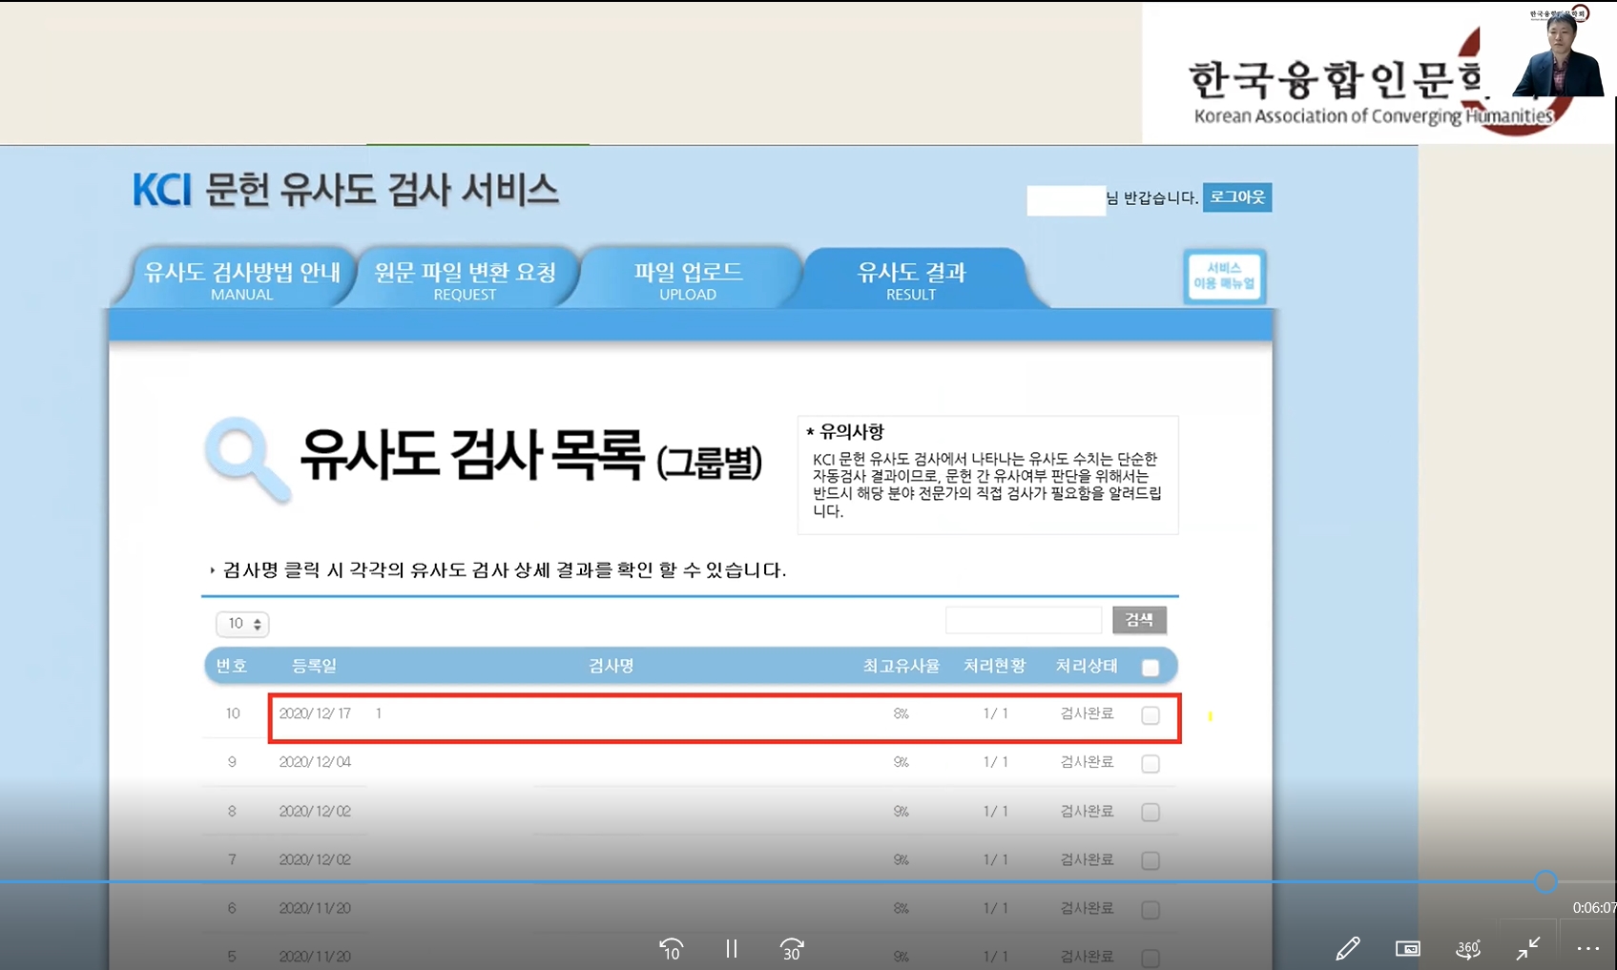Viewport: 1617px width, 970px height.
Task: Click the search text input field
Action: (x=1024, y=620)
